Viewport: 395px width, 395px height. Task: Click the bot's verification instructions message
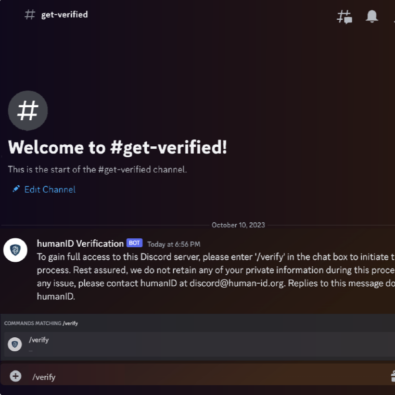pos(216,276)
